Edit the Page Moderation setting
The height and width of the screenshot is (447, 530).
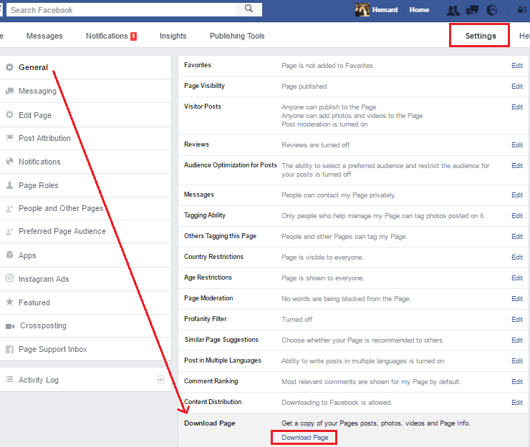517,298
